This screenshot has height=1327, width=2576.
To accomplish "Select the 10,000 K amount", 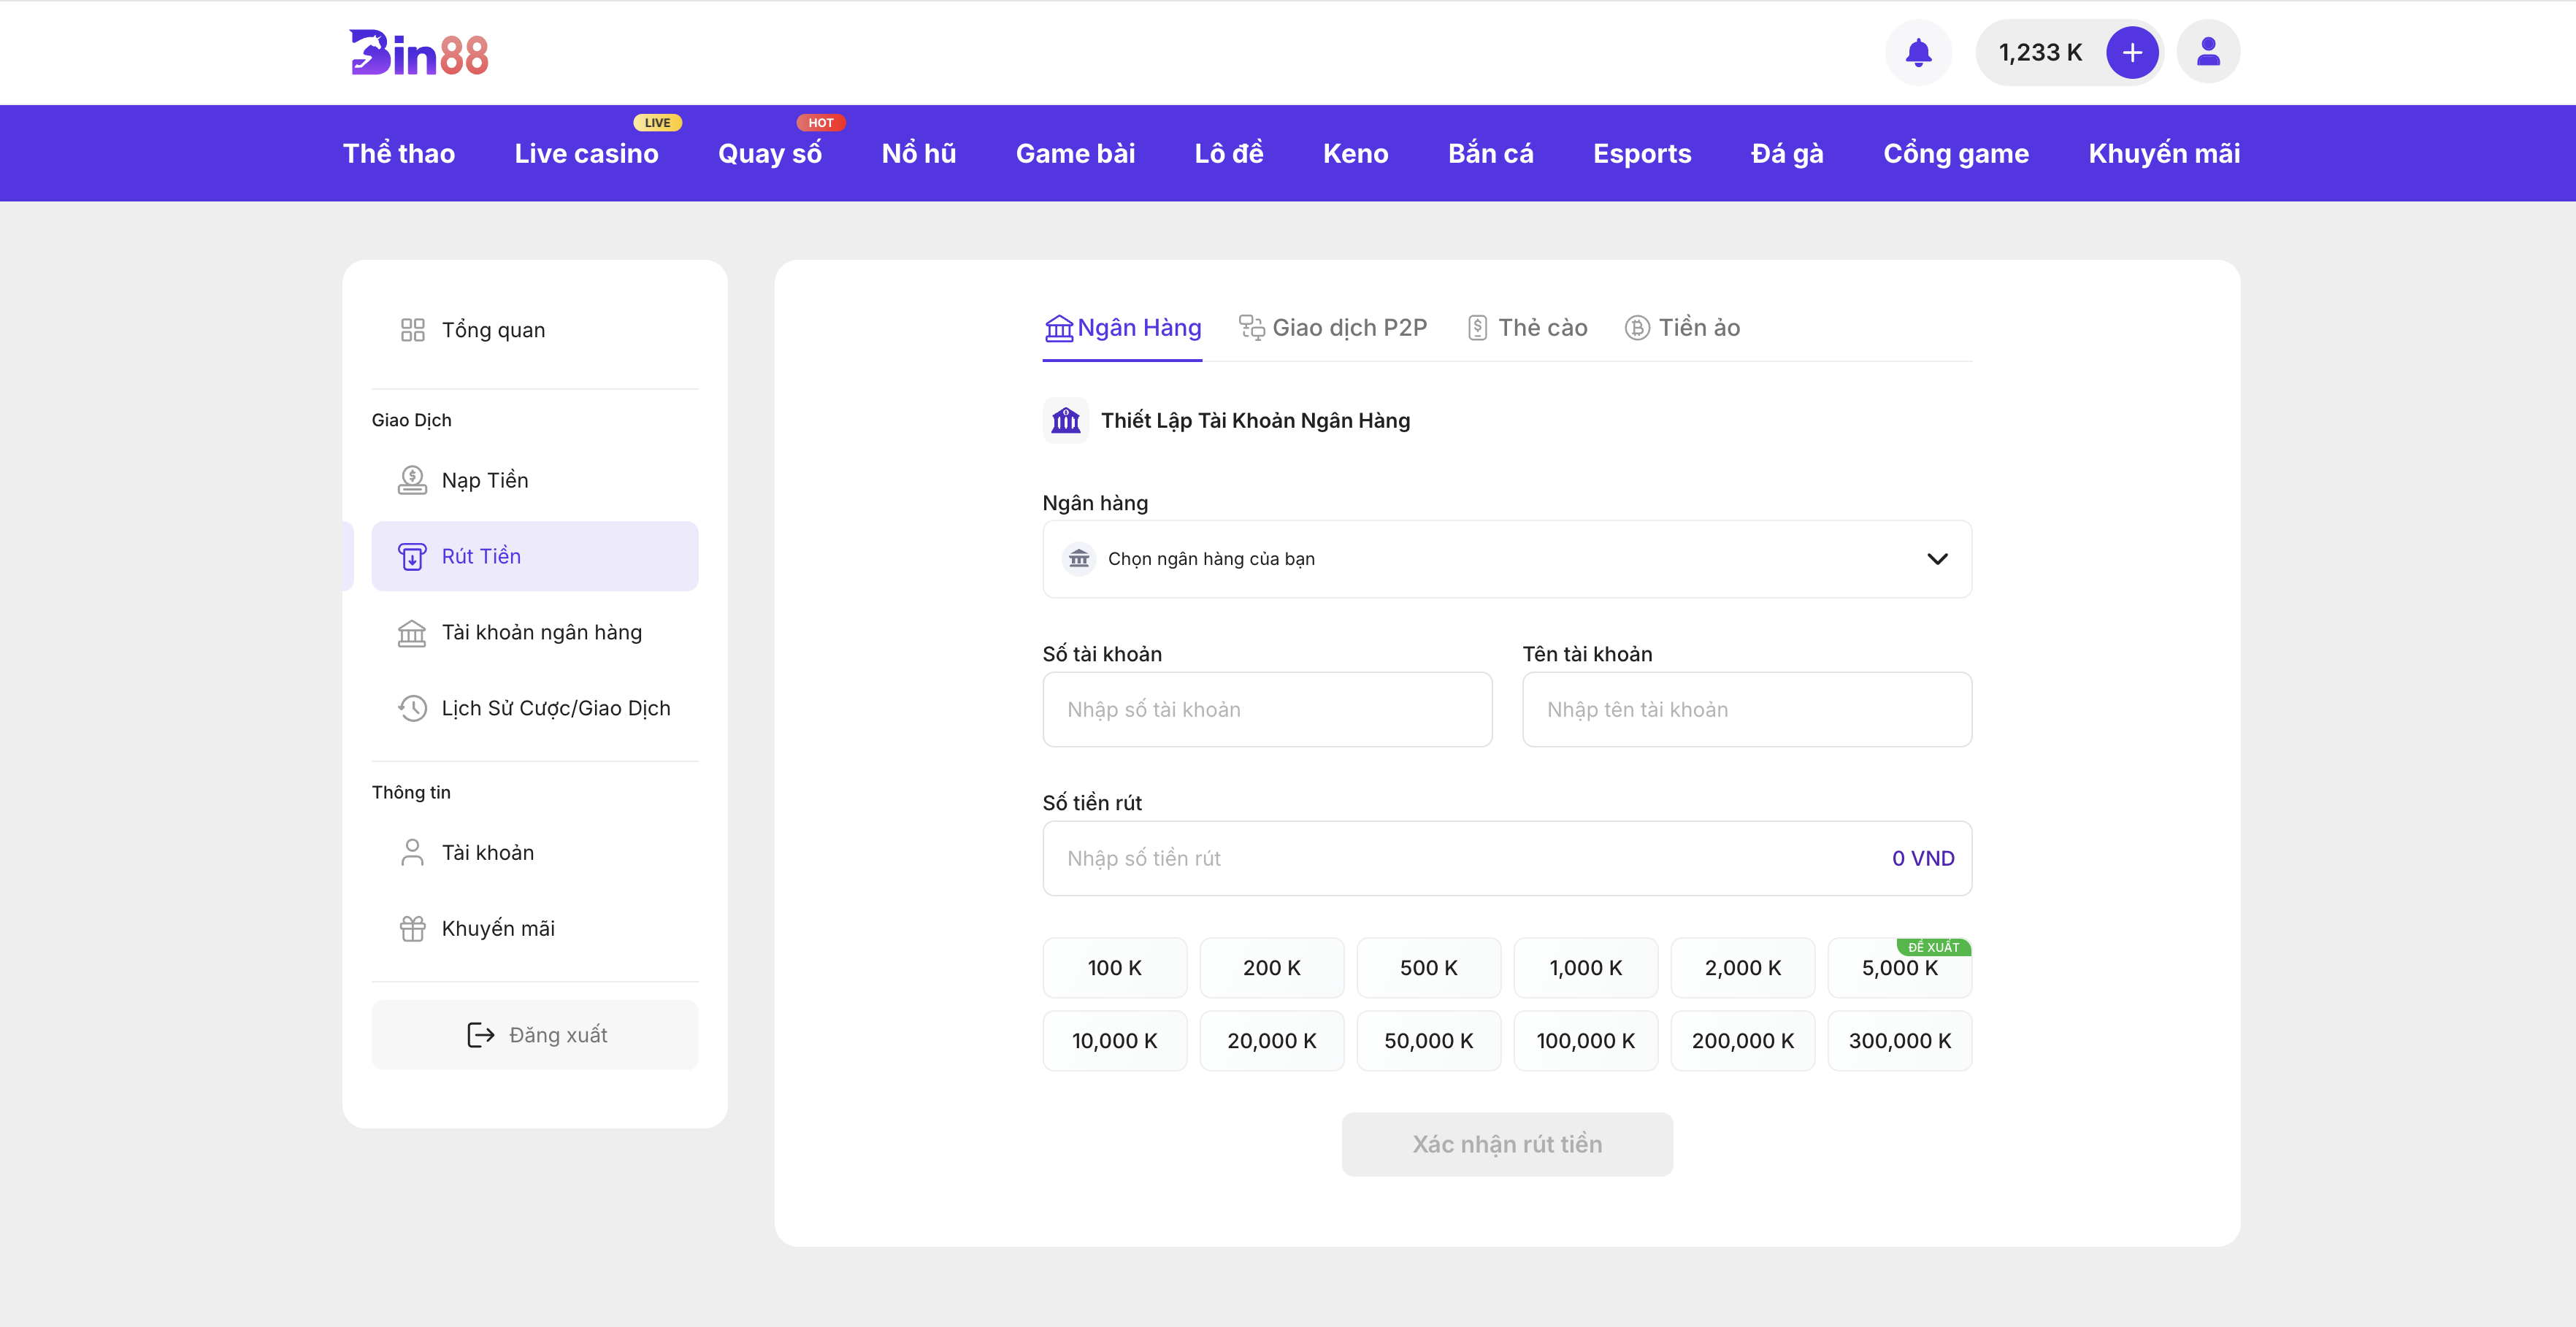I will [1114, 1040].
